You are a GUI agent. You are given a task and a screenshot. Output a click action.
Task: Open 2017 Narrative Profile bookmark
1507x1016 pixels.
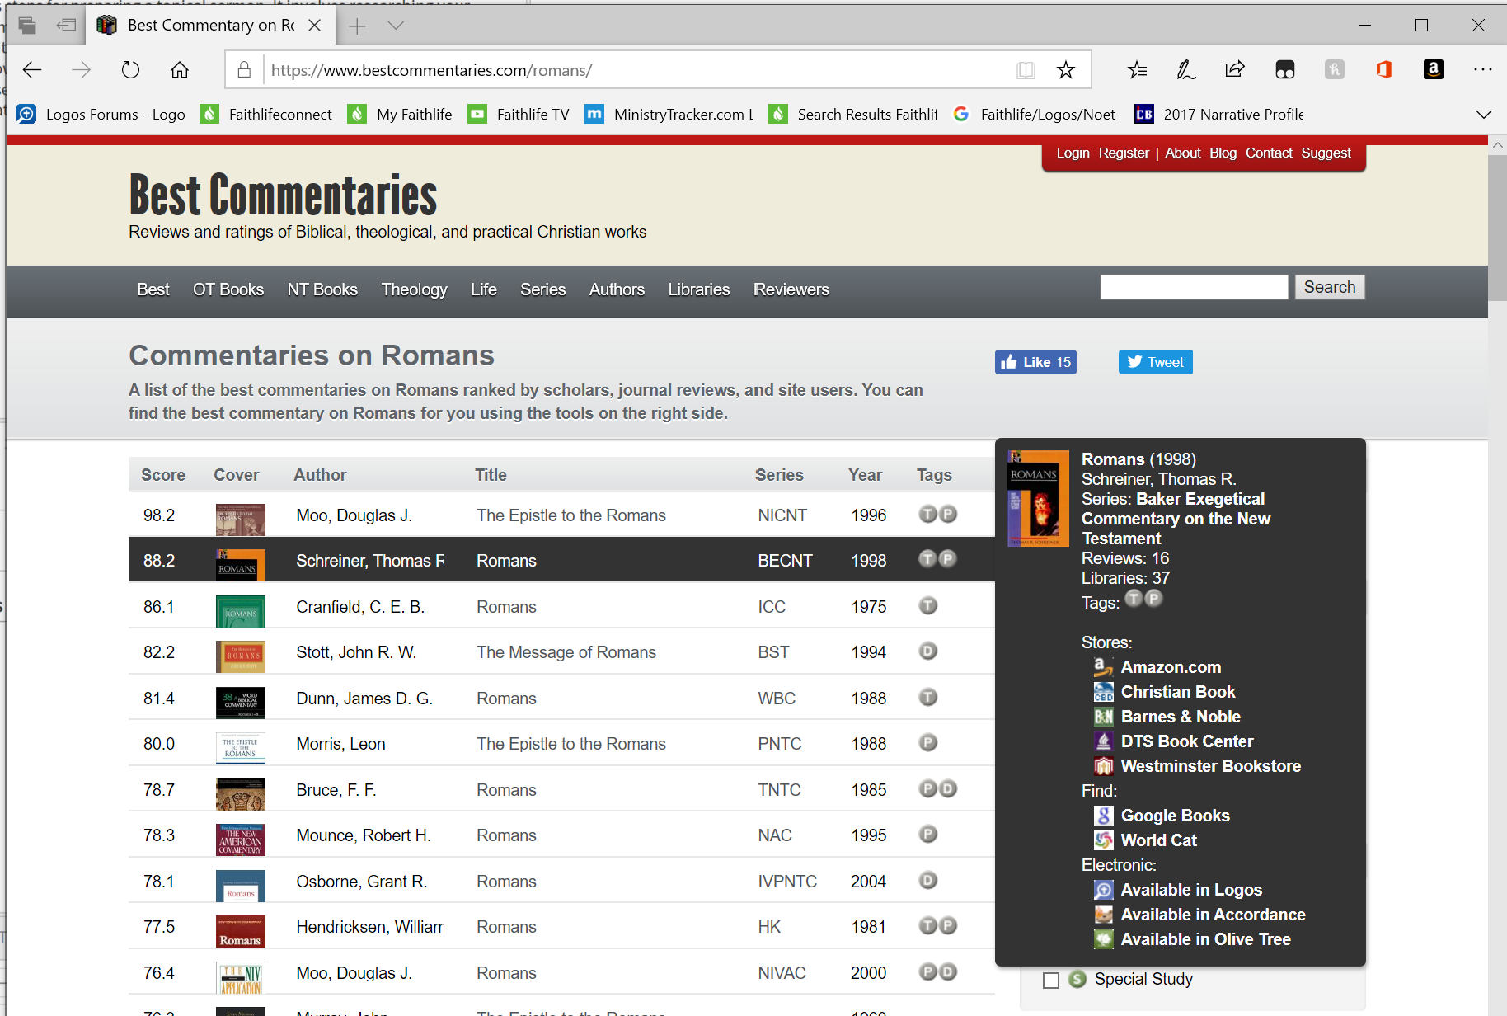tap(1219, 115)
